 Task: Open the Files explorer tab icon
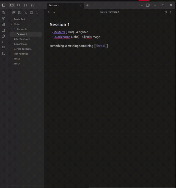click(12, 5)
